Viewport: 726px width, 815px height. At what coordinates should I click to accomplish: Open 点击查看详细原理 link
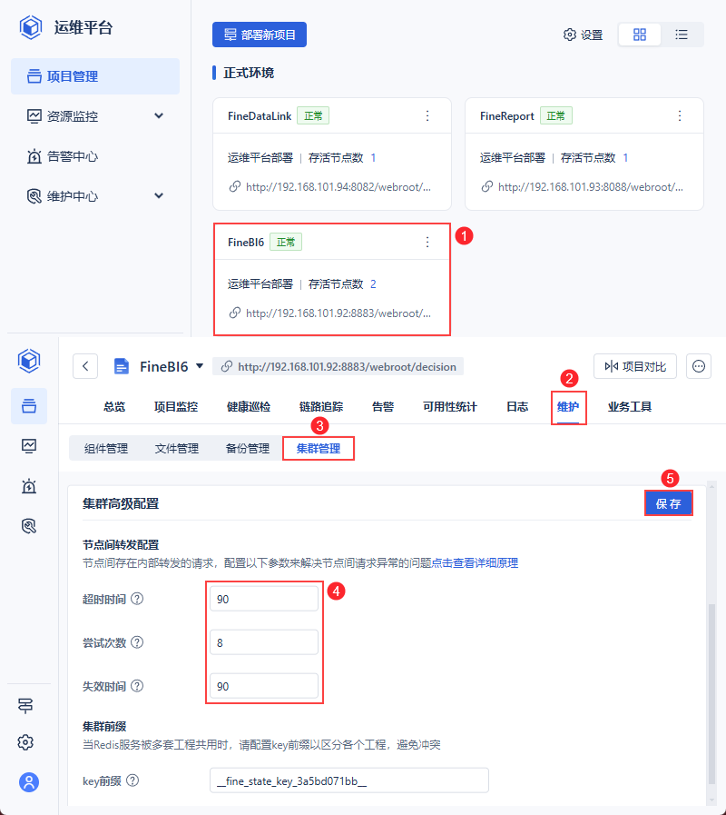476,563
